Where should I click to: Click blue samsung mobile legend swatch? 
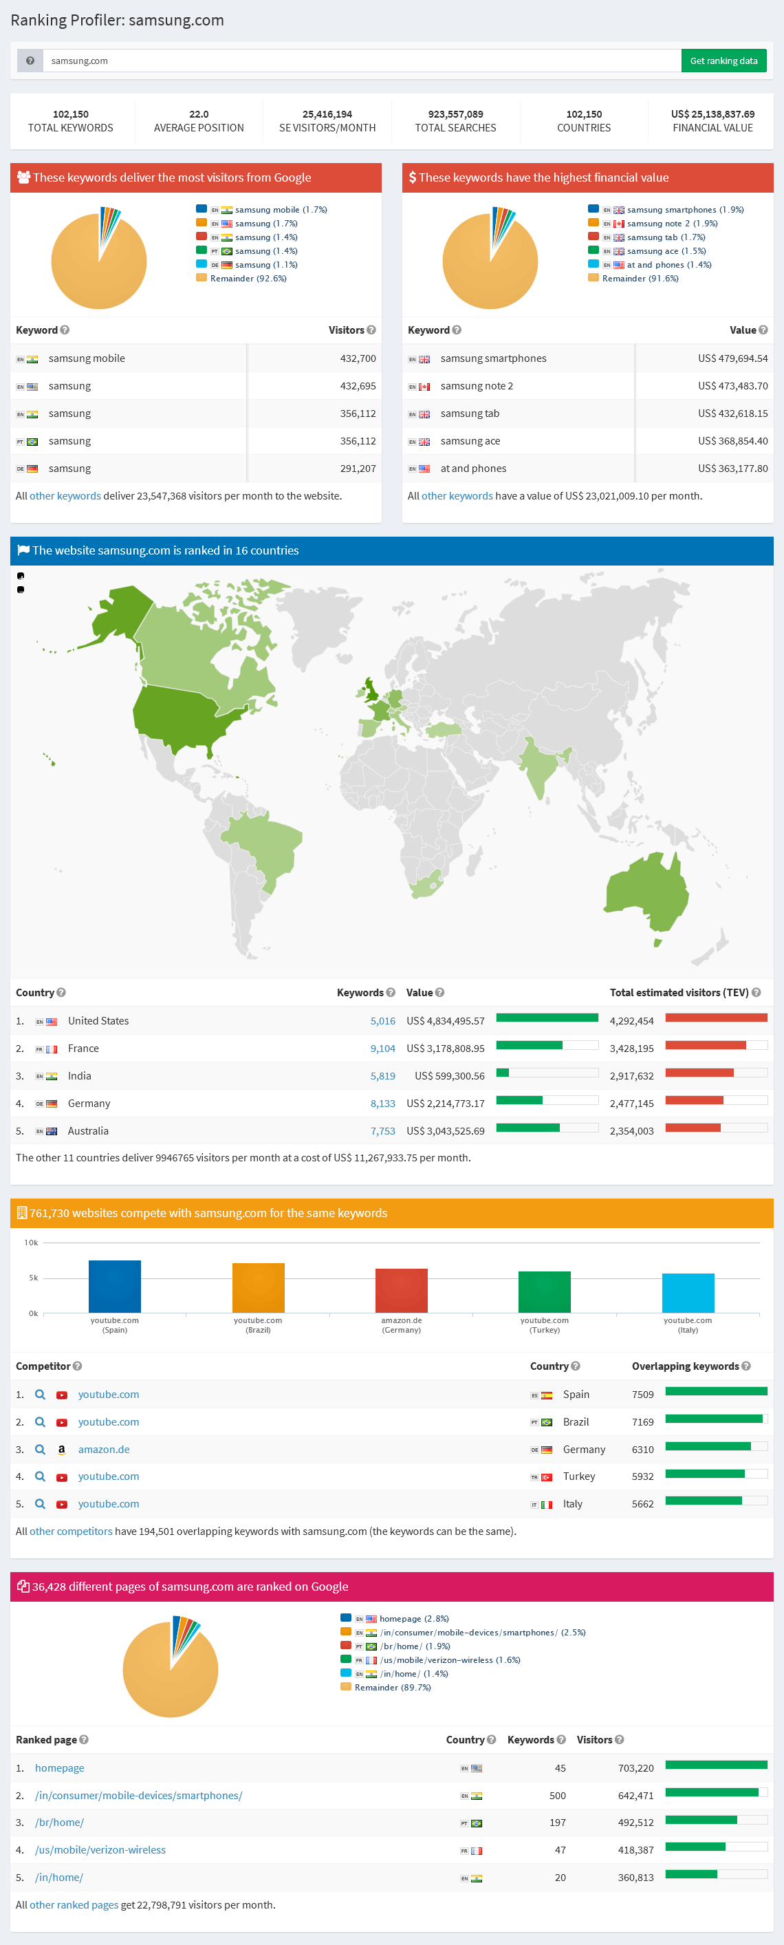click(x=202, y=208)
